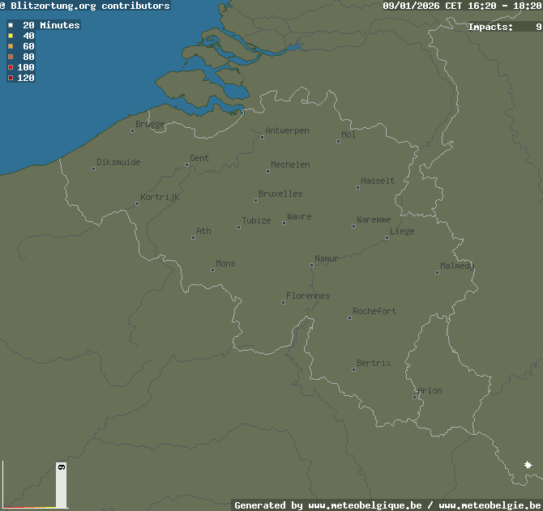543x511 pixels.
Task: Click the 60 minutes legend color square
Action: coord(11,46)
